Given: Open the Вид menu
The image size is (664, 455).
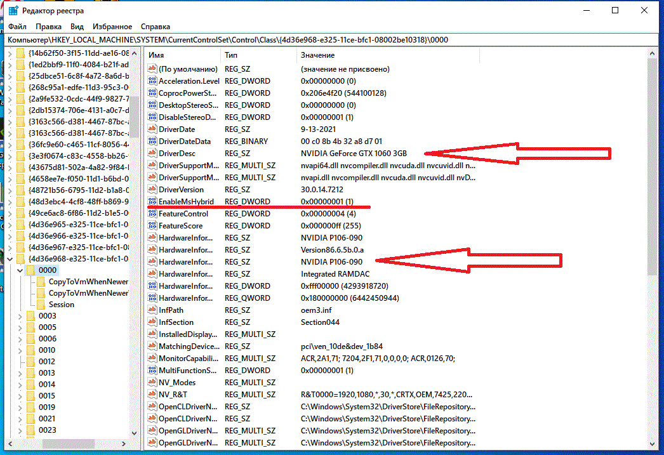Looking at the screenshot, I should tap(77, 26).
